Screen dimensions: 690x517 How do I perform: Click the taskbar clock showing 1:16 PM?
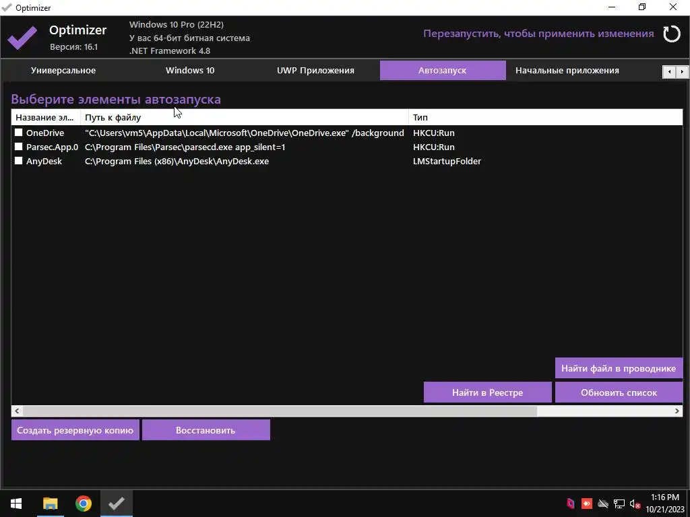click(x=665, y=504)
